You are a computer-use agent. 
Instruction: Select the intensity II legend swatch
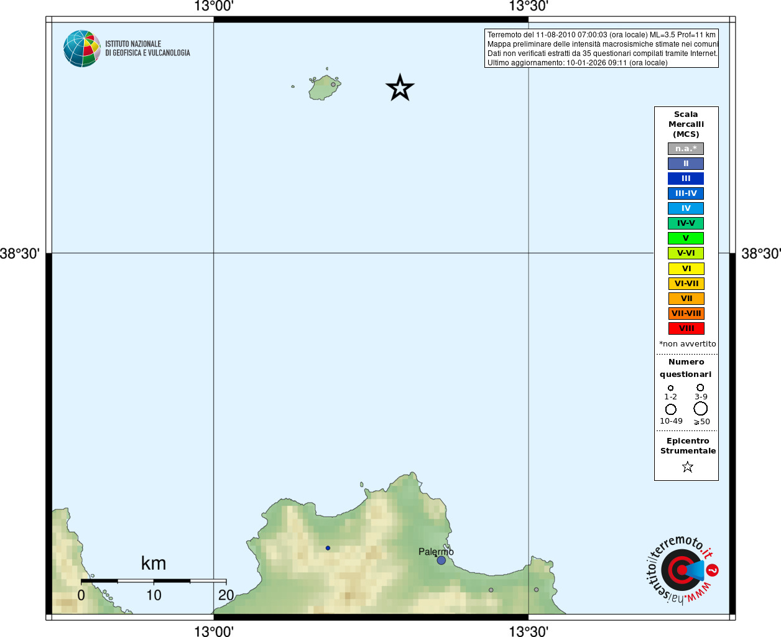point(686,164)
